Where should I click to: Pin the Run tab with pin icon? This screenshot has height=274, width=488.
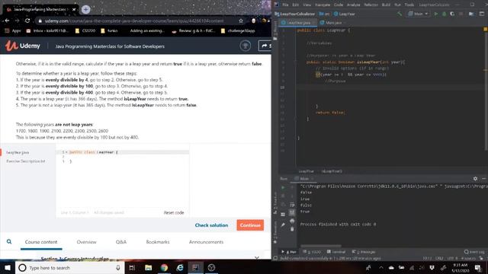(283, 225)
